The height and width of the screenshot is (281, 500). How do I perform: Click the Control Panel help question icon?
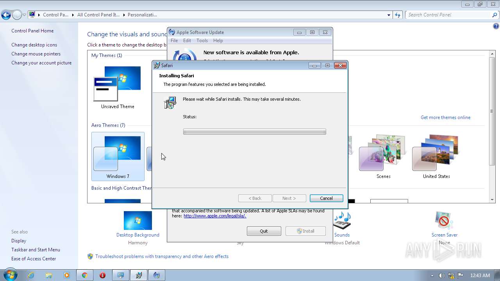pos(496,27)
